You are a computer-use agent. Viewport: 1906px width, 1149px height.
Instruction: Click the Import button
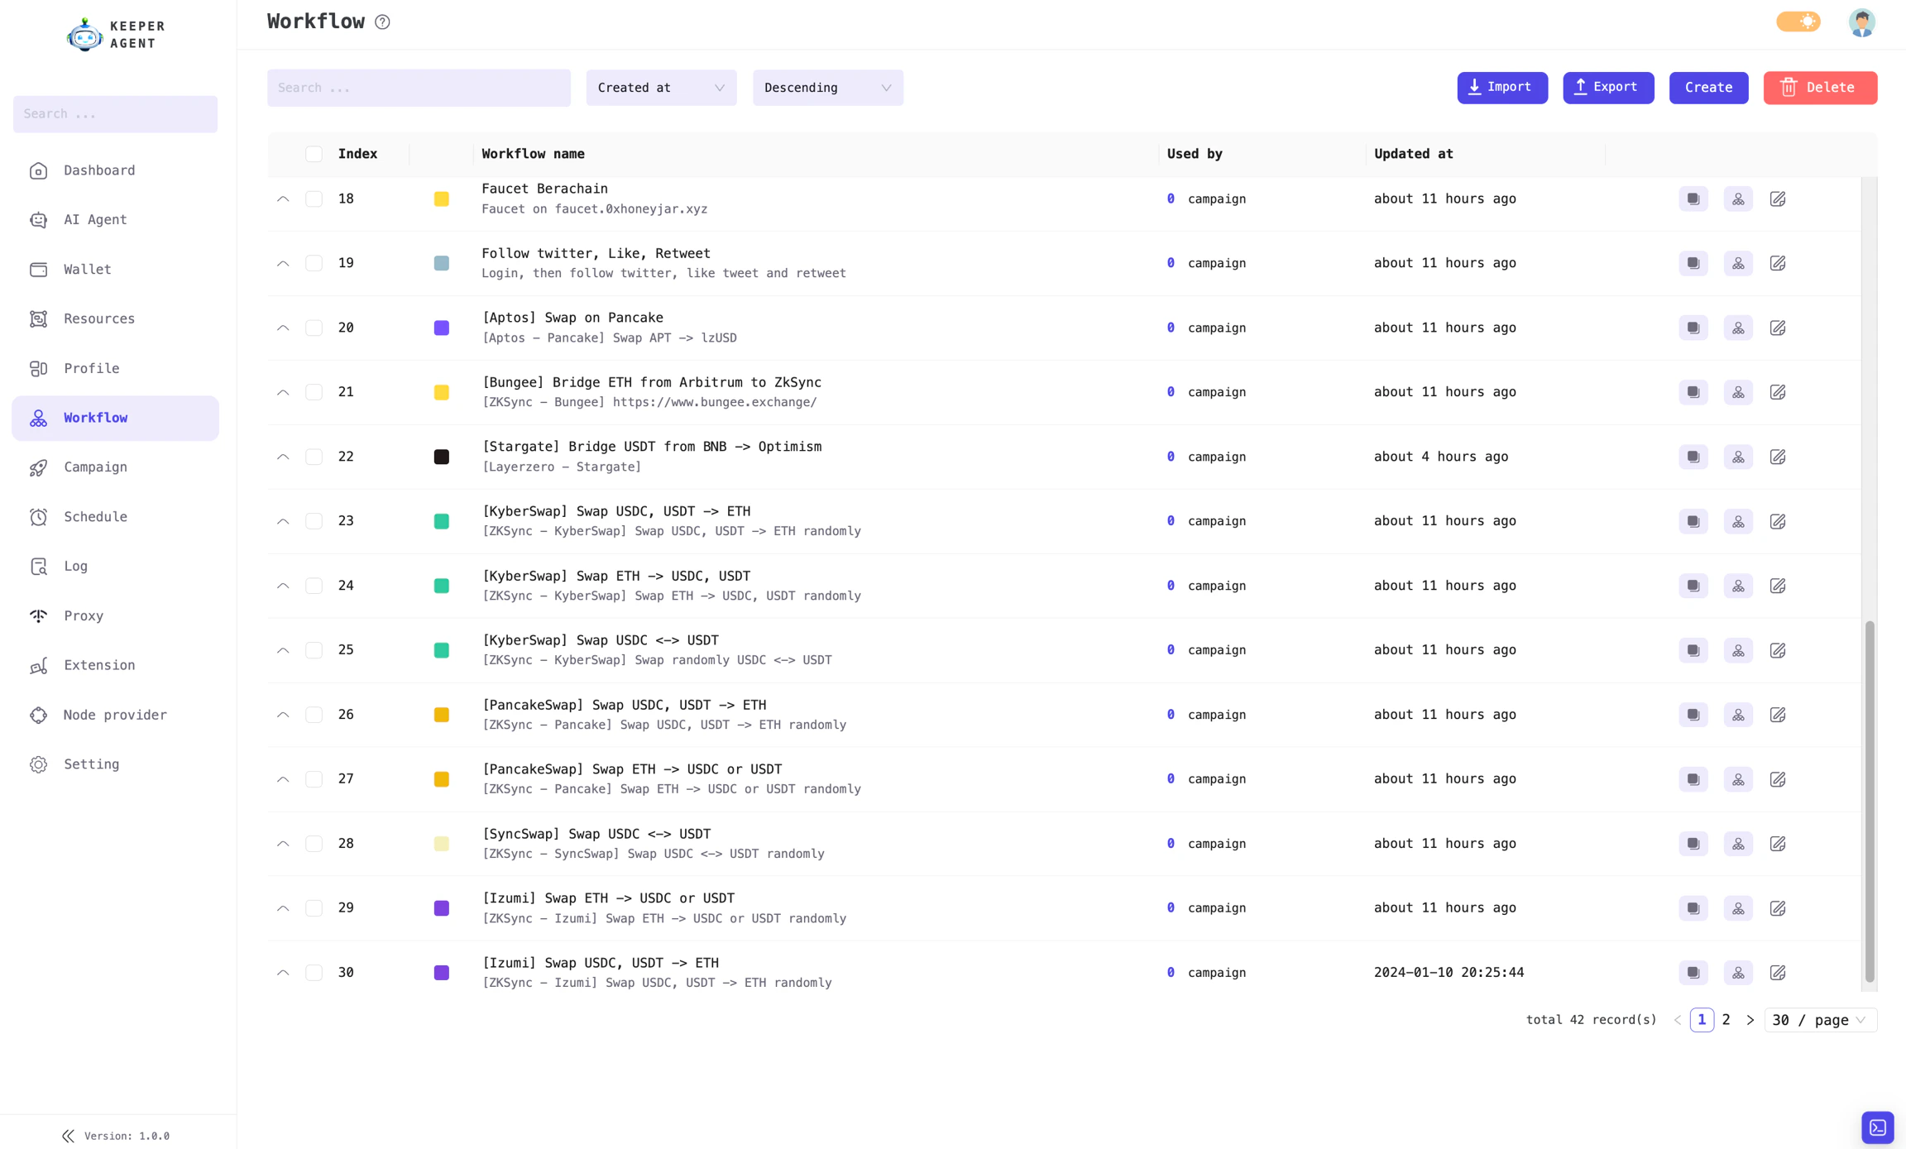[x=1501, y=87]
